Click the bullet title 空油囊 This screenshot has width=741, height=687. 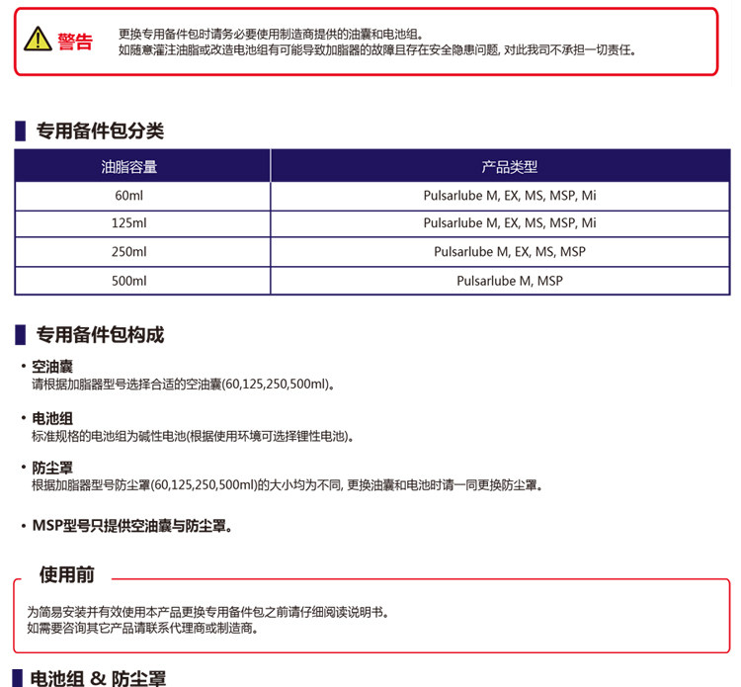tap(52, 367)
